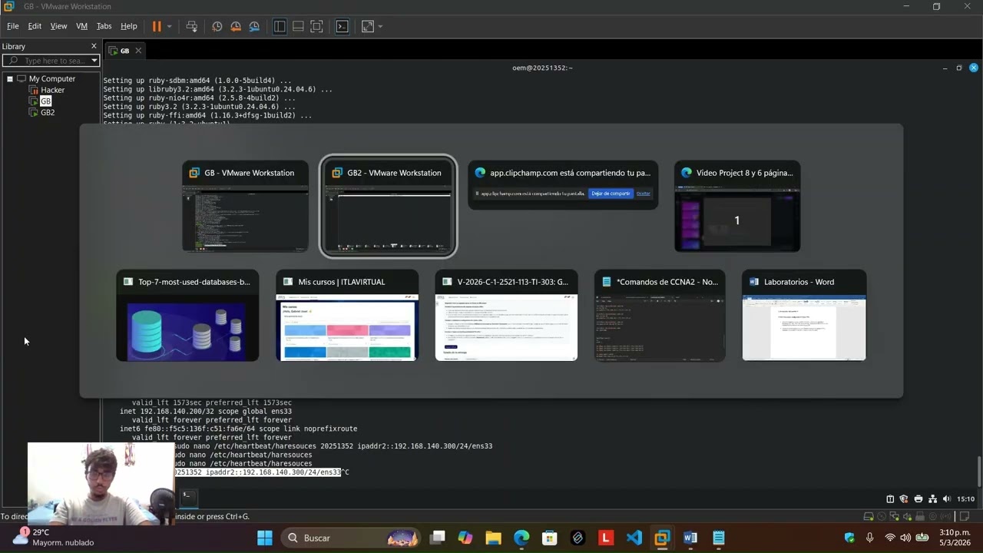Toggle the library sidebar panel

click(280, 26)
